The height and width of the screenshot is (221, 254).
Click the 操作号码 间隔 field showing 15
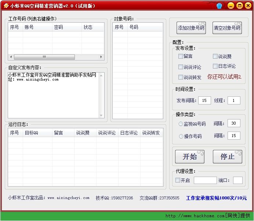click(234, 136)
